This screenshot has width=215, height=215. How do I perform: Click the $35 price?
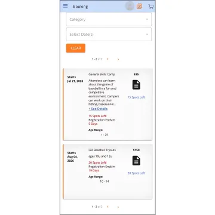(136, 74)
